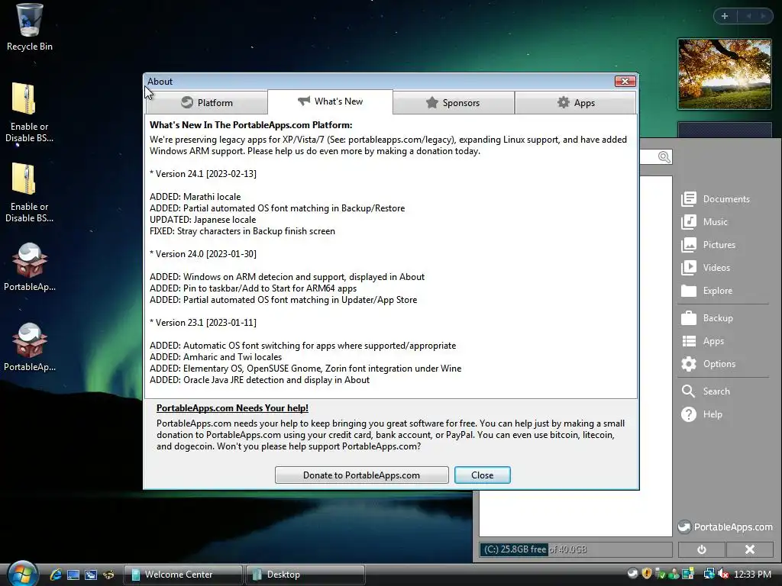
Task: Open the Recycle Bin desktop icon
Action: click(30, 28)
